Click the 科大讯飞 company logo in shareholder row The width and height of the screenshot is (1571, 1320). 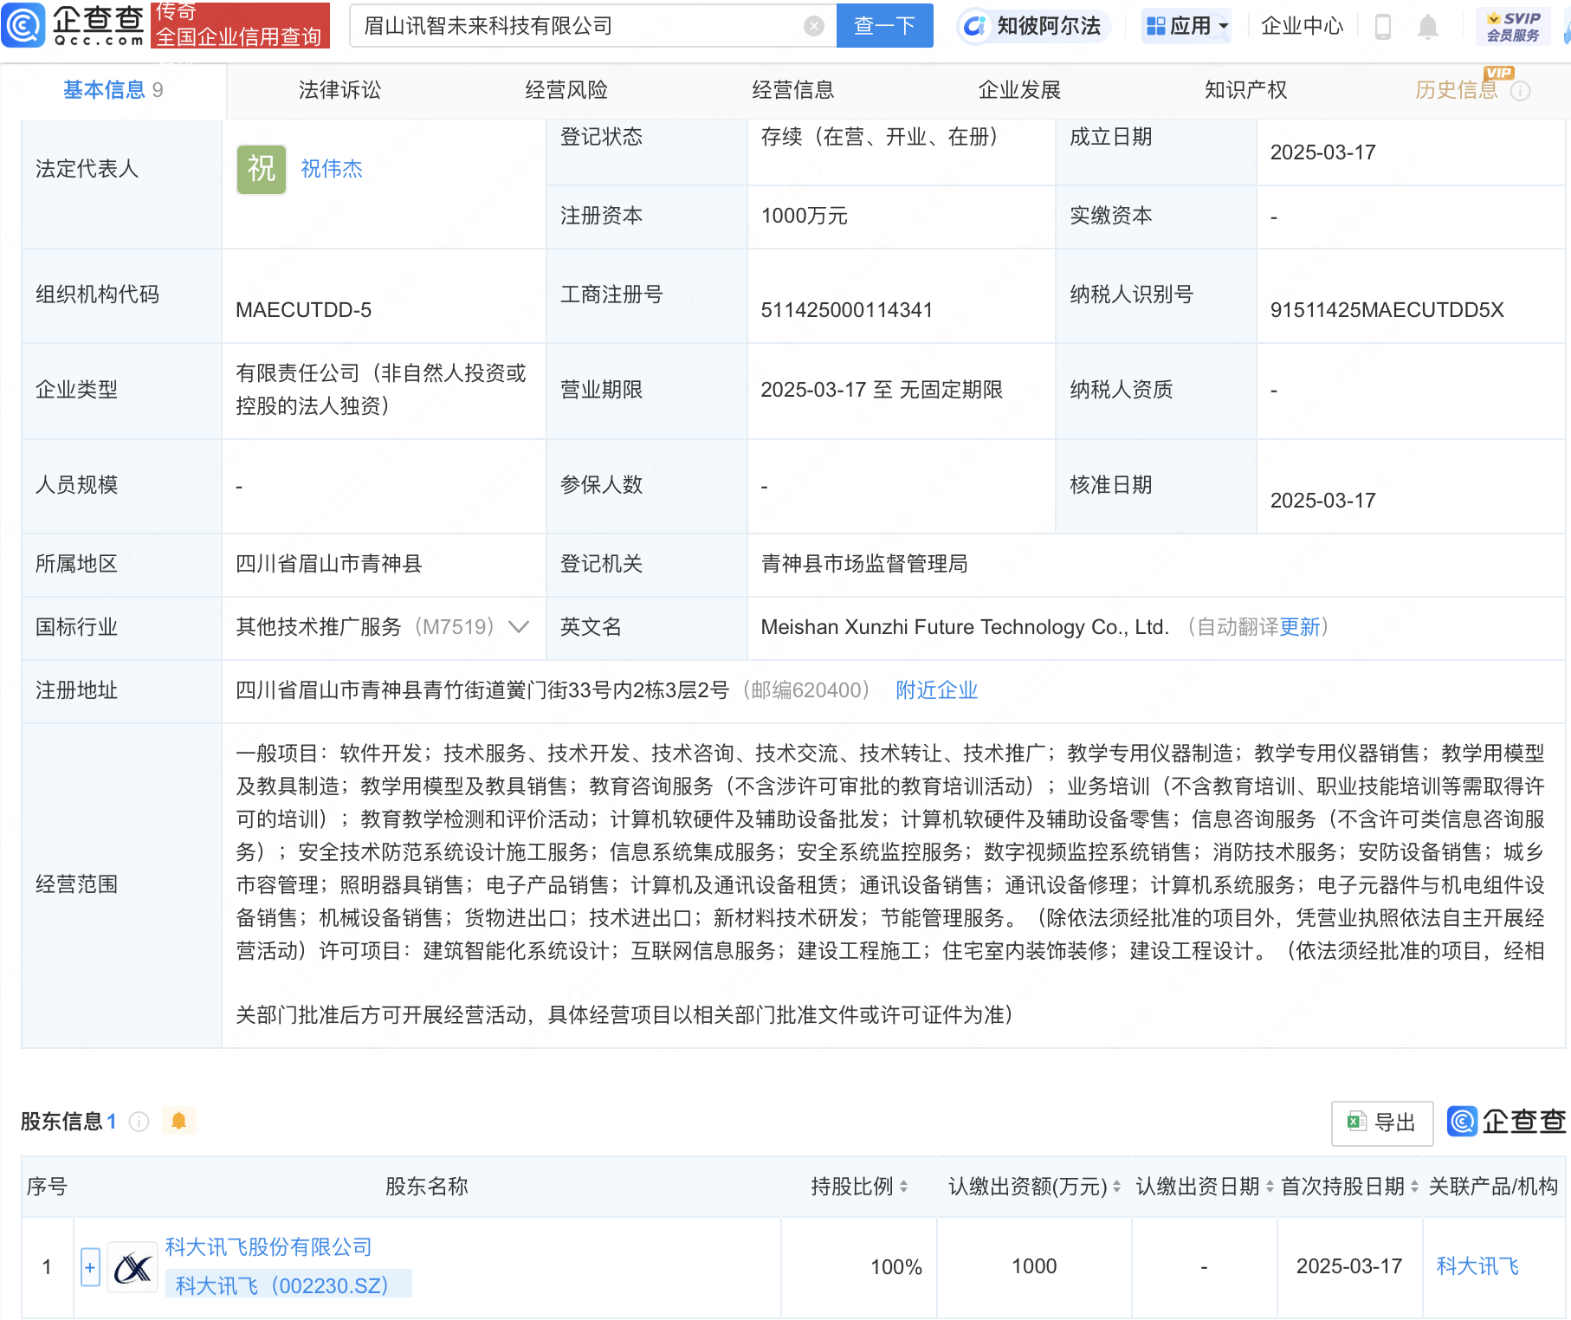pos(133,1267)
